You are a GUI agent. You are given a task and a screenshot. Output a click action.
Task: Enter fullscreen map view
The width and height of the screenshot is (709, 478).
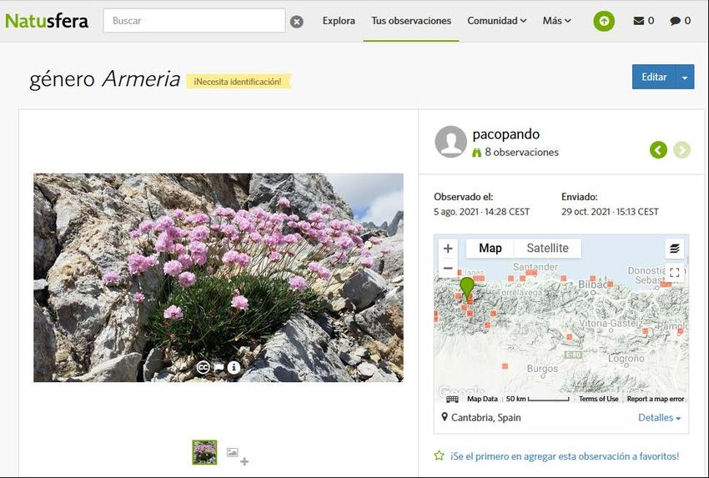pyautogui.click(x=674, y=273)
